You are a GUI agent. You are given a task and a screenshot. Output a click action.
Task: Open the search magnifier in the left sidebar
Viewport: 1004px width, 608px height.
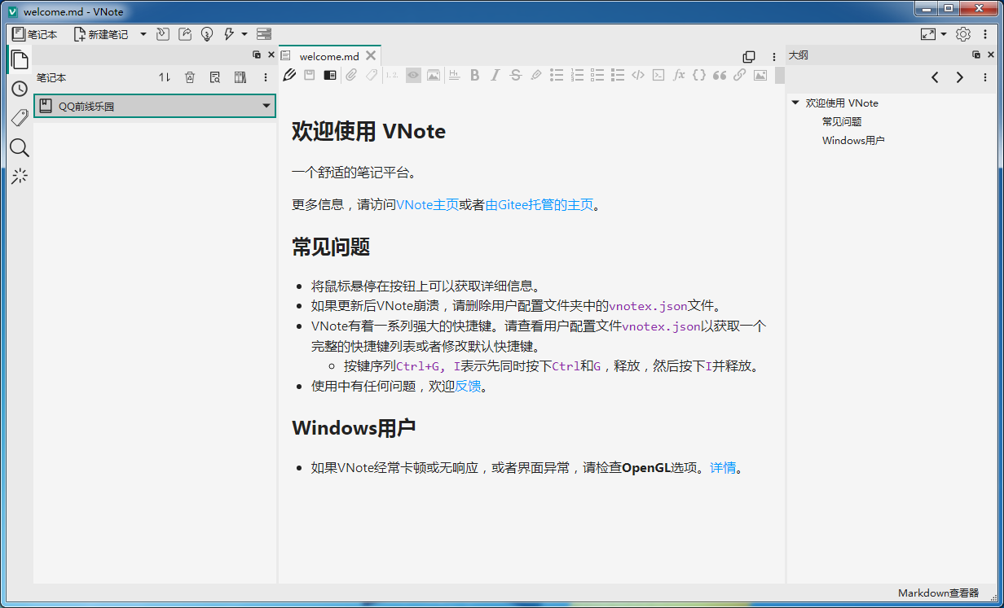20,147
